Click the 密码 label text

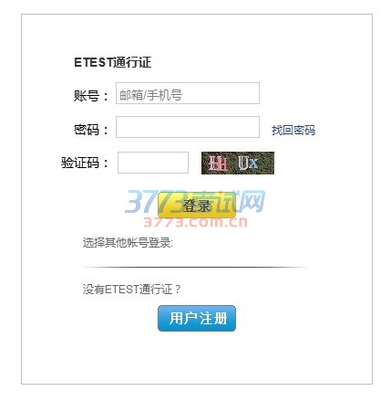pos(87,130)
